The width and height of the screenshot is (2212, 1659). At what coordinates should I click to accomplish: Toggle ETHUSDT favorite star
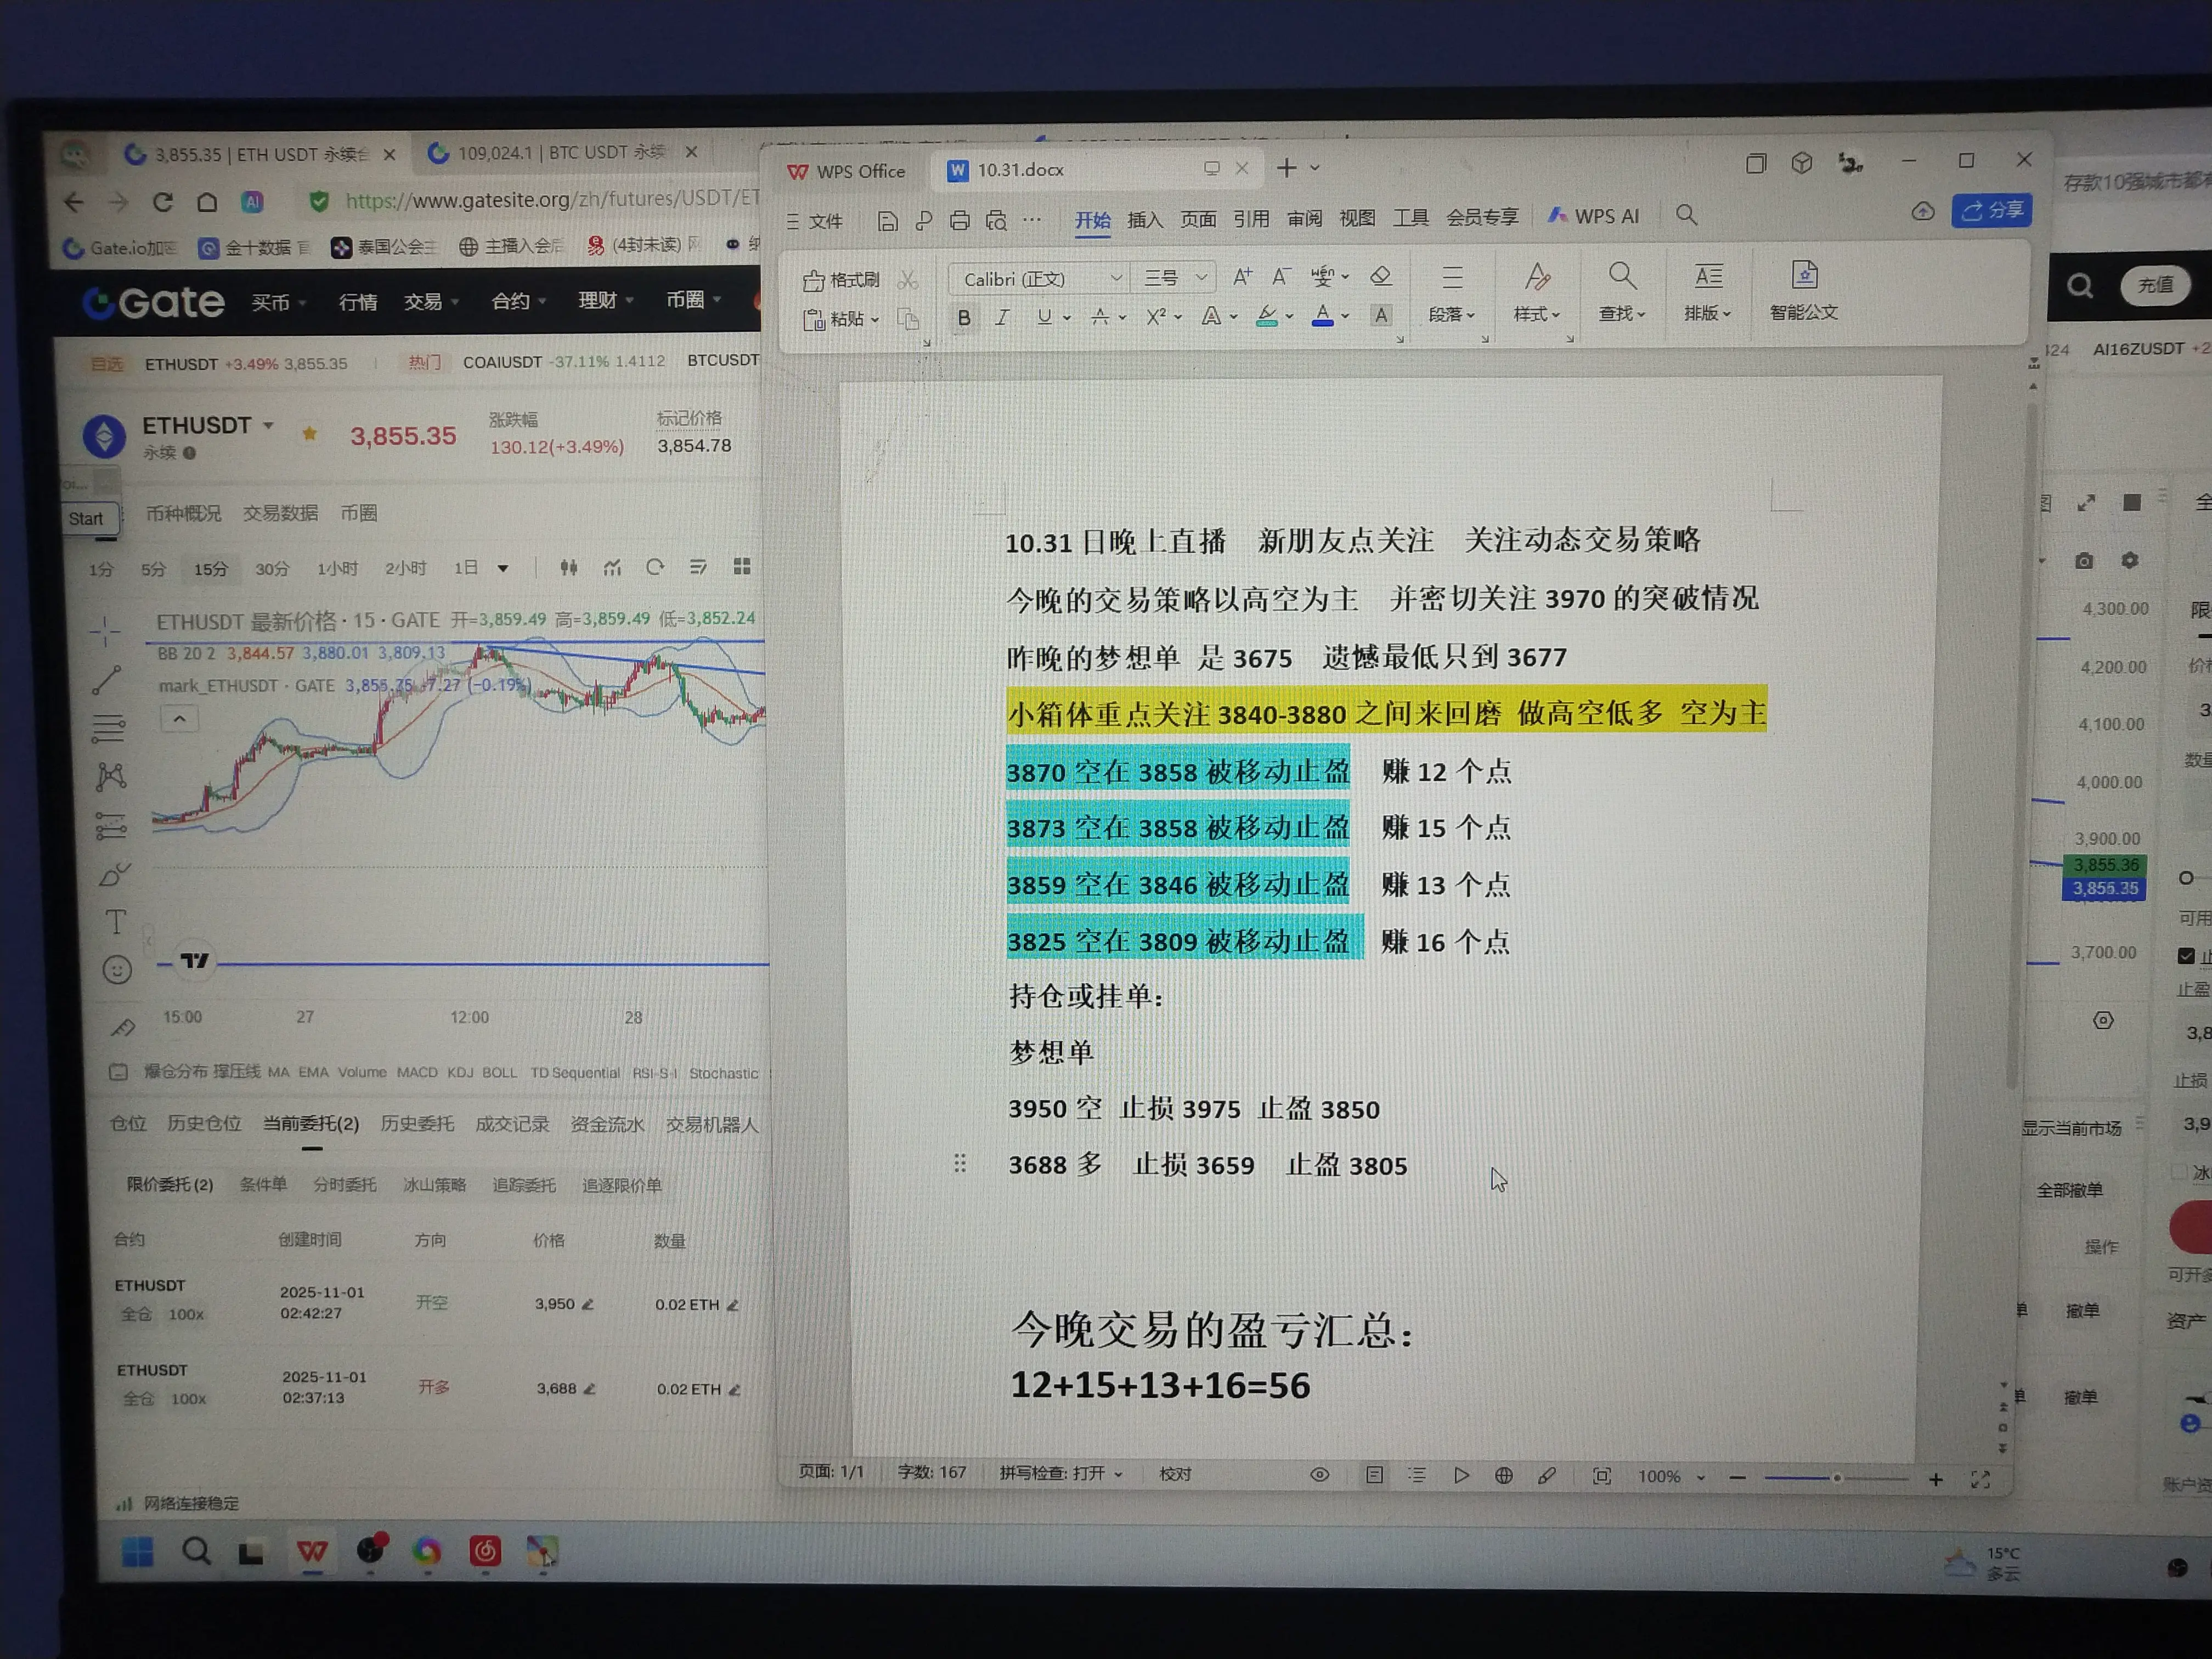point(309,433)
